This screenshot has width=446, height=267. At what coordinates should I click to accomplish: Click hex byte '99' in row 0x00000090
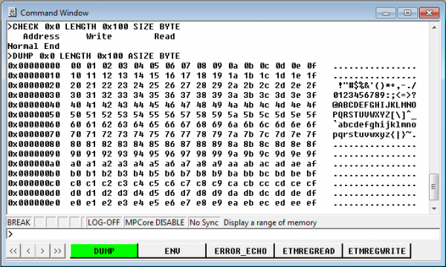coord(217,154)
